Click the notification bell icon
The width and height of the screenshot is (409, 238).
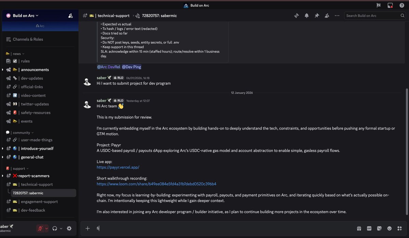tap(307, 16)
